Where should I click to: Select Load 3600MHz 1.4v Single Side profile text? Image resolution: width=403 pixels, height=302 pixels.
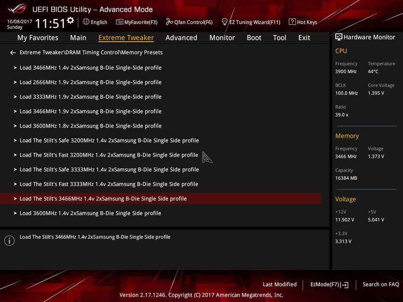coord(91,214)
